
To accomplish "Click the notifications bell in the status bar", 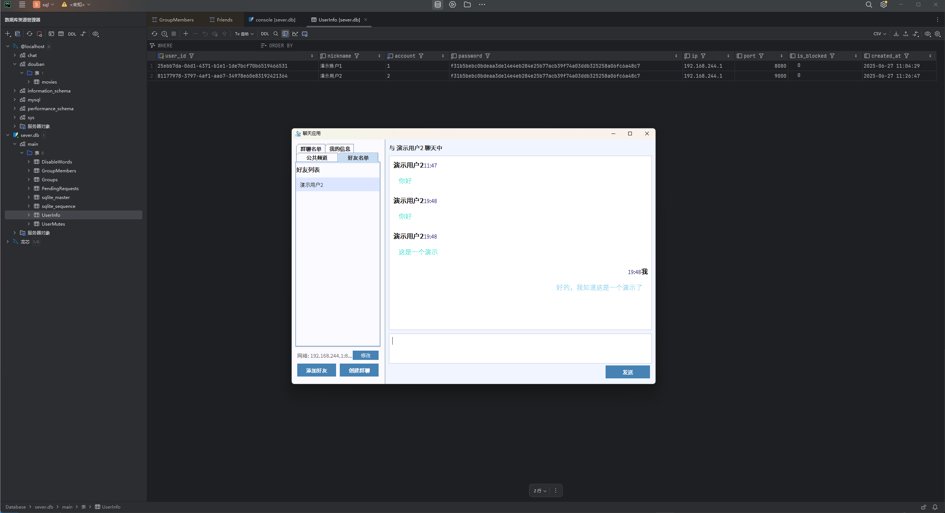I will [x=935, y=507].
